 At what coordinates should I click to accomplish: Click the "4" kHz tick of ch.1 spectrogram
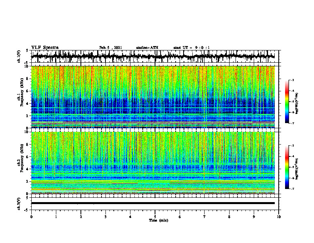coord(28,104)
